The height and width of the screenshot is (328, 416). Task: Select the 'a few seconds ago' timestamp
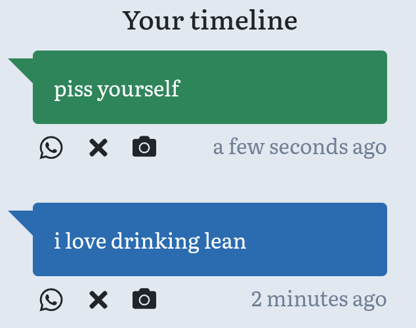pos(300,147)
